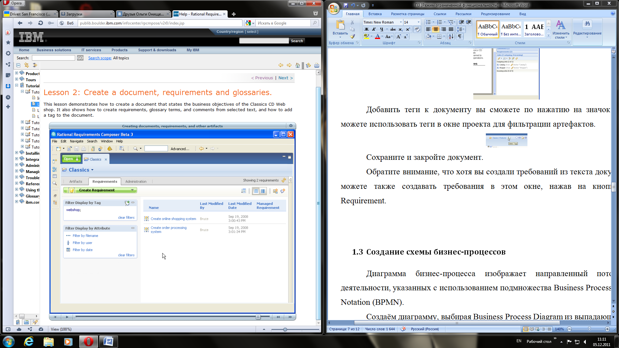Toggle strikethrough formatting in Word
This screenshot has width=619, height=348.
[393, 29]
